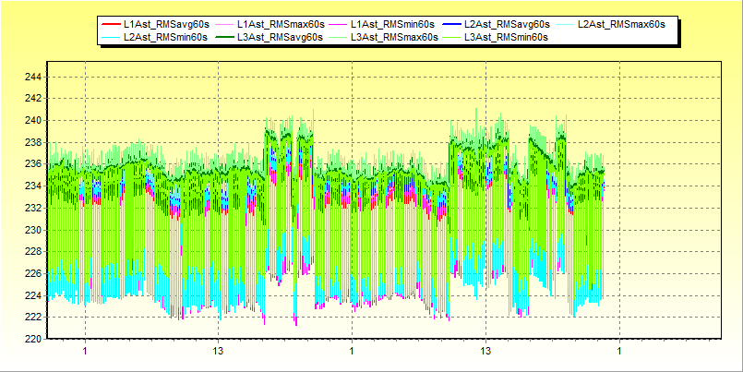Click the L3Ast_RMSmin60s legend label
Screen dimensions: 743x372
pyautogui.click(x=507, y=36)
